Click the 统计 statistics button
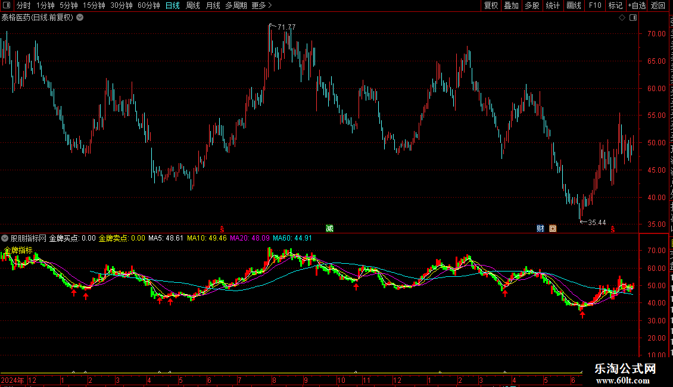The image size is (673, 387). 553,5
